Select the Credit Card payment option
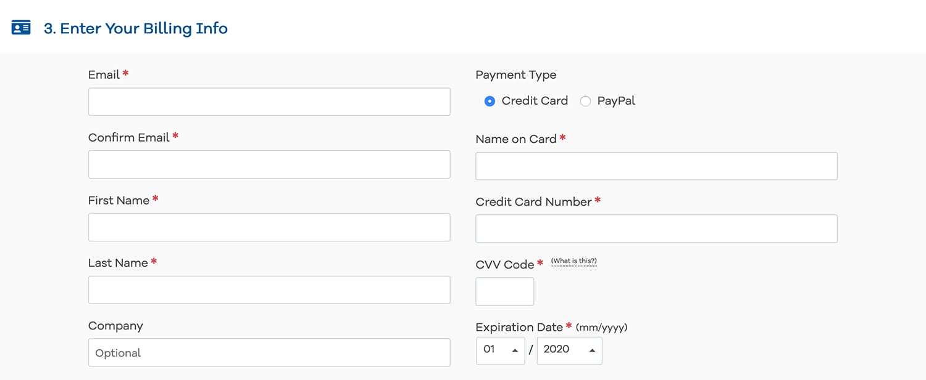This screenshot has height=380, width=926. tap(490, 101)
